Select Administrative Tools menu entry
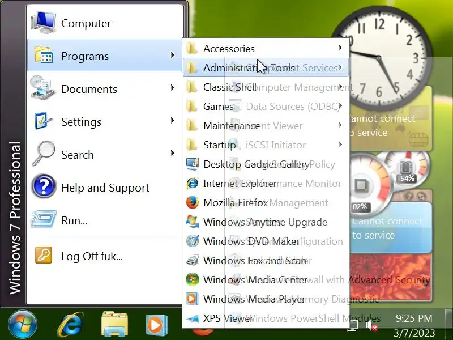This screenshot has width=453, height=340. pos(266,67)
